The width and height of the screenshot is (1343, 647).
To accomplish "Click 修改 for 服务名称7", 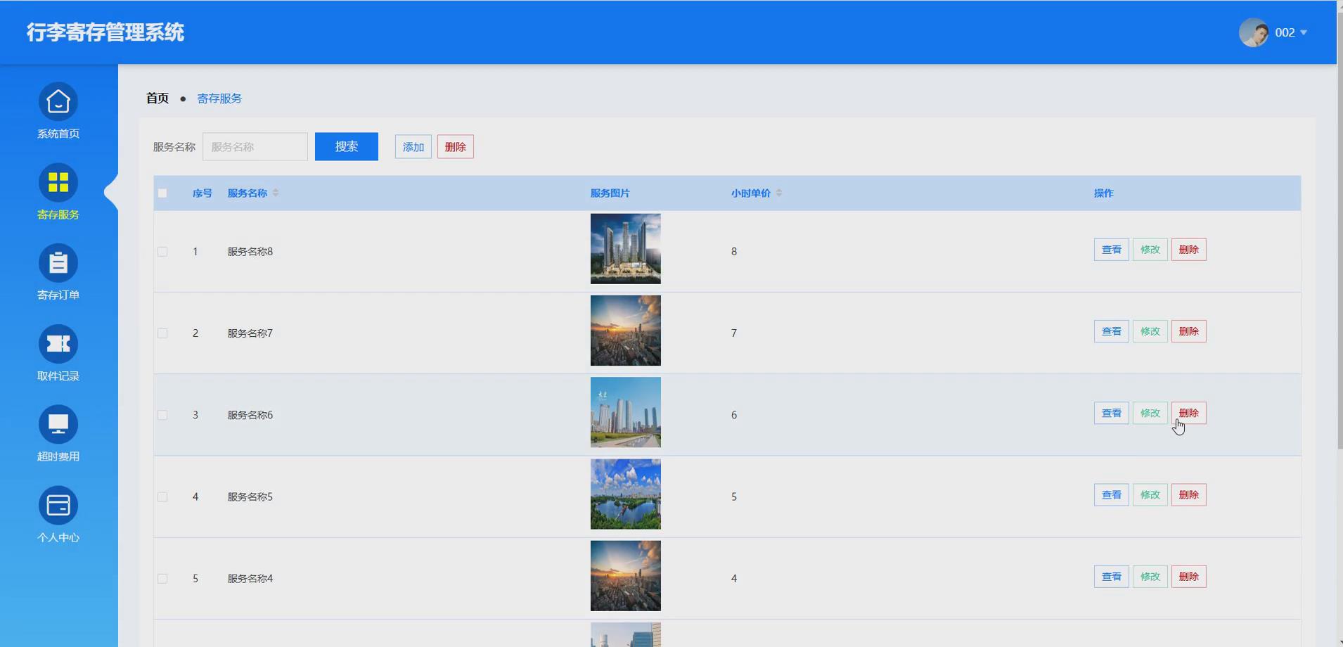I will pyautogui.click(x=1150, y=331).
